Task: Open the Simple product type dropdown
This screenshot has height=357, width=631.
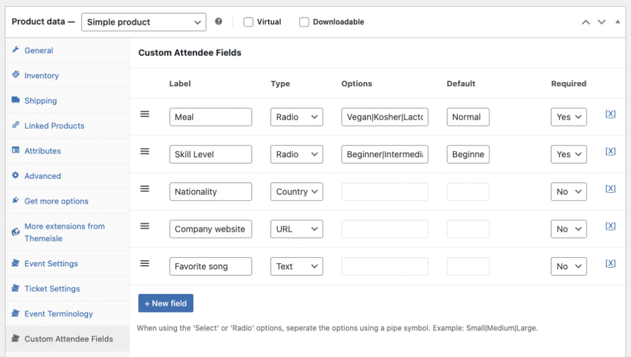Action: point(144,22)
